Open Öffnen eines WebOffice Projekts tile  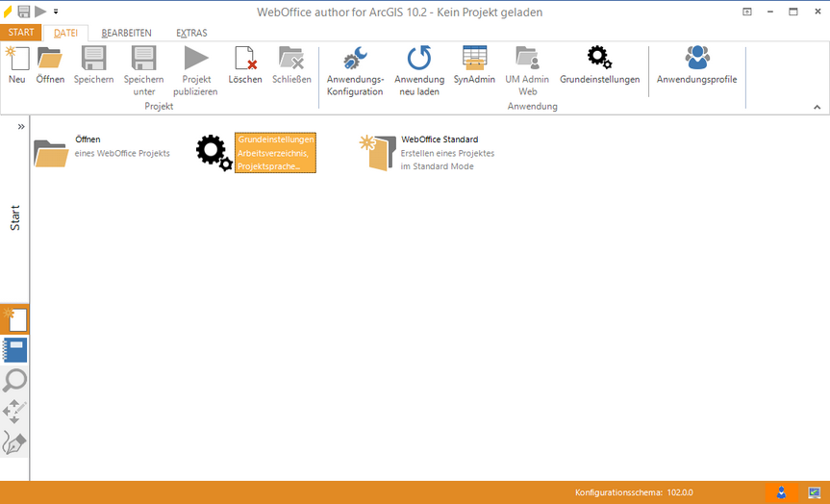tap(103, 153)
